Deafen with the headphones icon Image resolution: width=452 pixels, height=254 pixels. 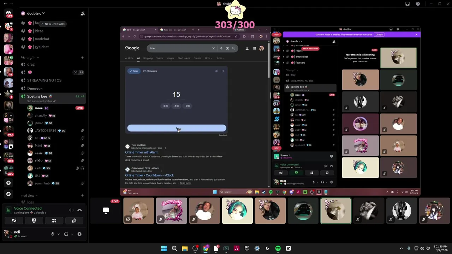66,234
